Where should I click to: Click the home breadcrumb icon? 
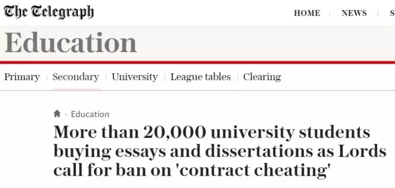[x=57, y=114]
